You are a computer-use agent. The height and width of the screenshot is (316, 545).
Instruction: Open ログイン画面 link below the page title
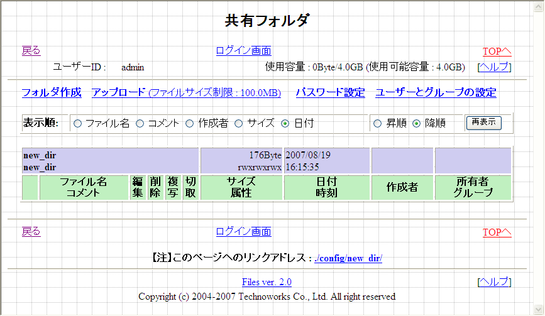tap(243, 51)
